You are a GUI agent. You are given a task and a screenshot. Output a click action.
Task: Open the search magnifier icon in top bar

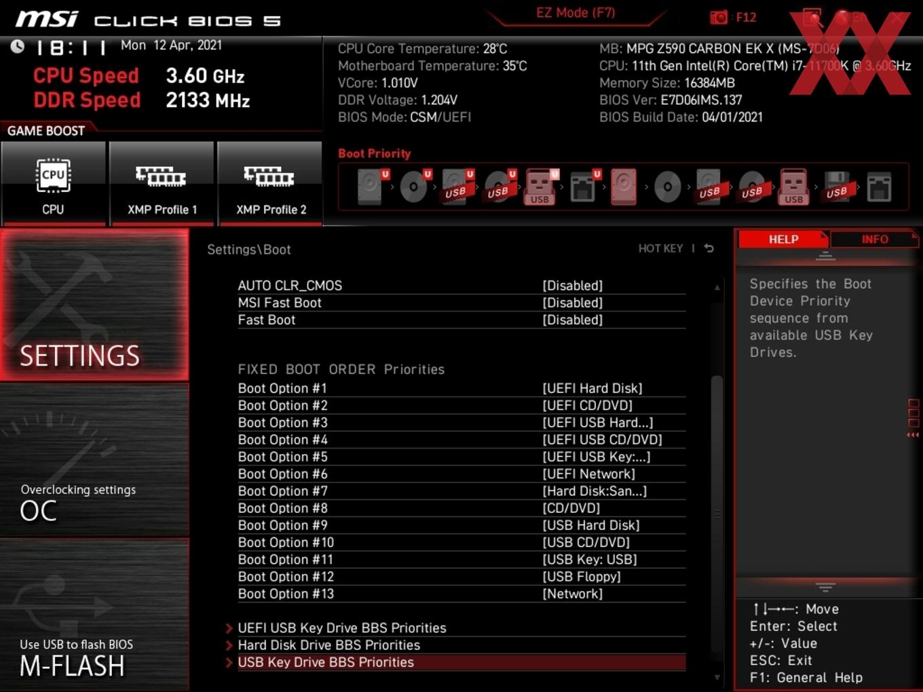click(x=812, y=18)
